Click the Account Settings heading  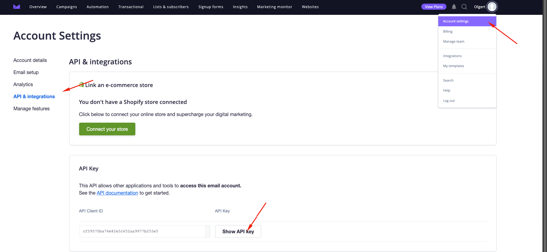pyautogui.click(x=57, y=36)
